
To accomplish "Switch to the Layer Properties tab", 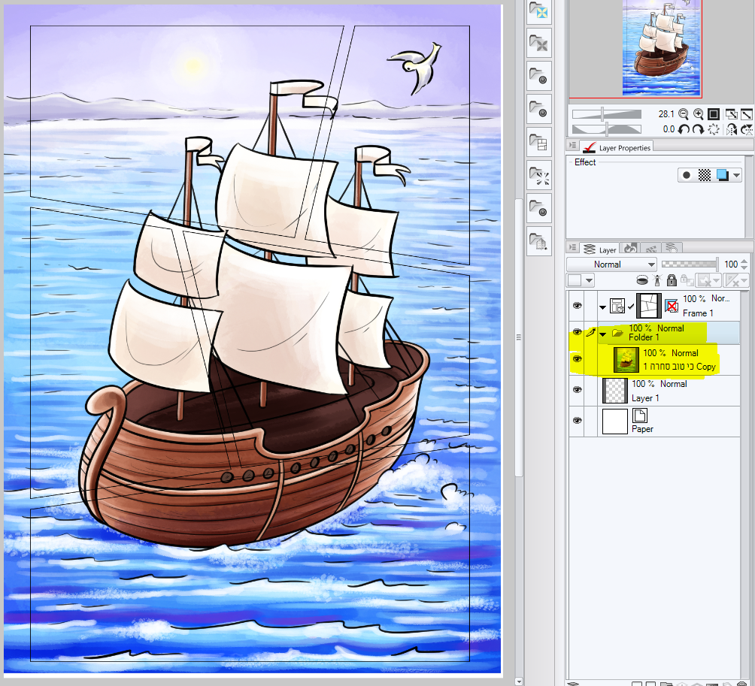I will click(617, 147).
